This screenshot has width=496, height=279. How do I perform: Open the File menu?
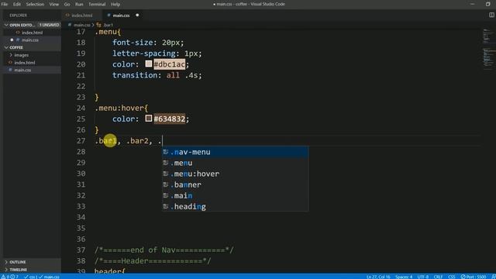pyautogui.click(x=5, y=4)
